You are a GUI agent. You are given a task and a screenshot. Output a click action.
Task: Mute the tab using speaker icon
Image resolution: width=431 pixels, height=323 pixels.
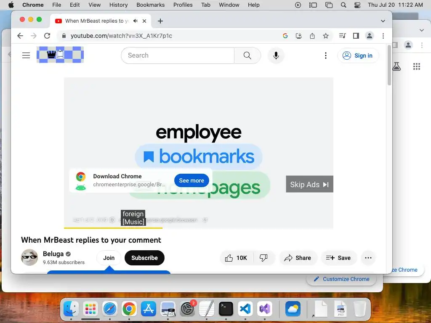click(x=135, y=21)
